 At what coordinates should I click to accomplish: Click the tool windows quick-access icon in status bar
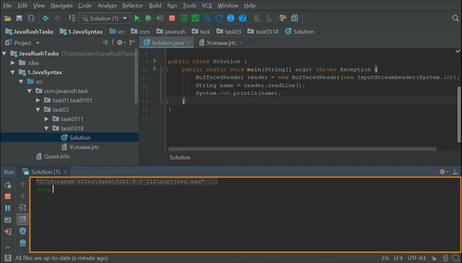coord(8,258)
